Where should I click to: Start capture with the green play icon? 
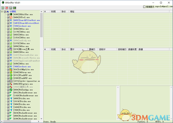[3, 8]
